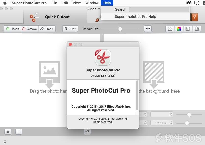Click the Version 2.6.5 text
Viewport: 205px width, 145px height.
point(103,76)
